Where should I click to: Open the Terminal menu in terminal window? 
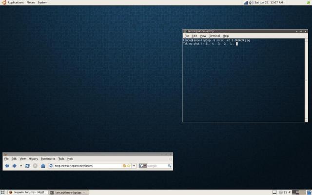tap(214, 36)
